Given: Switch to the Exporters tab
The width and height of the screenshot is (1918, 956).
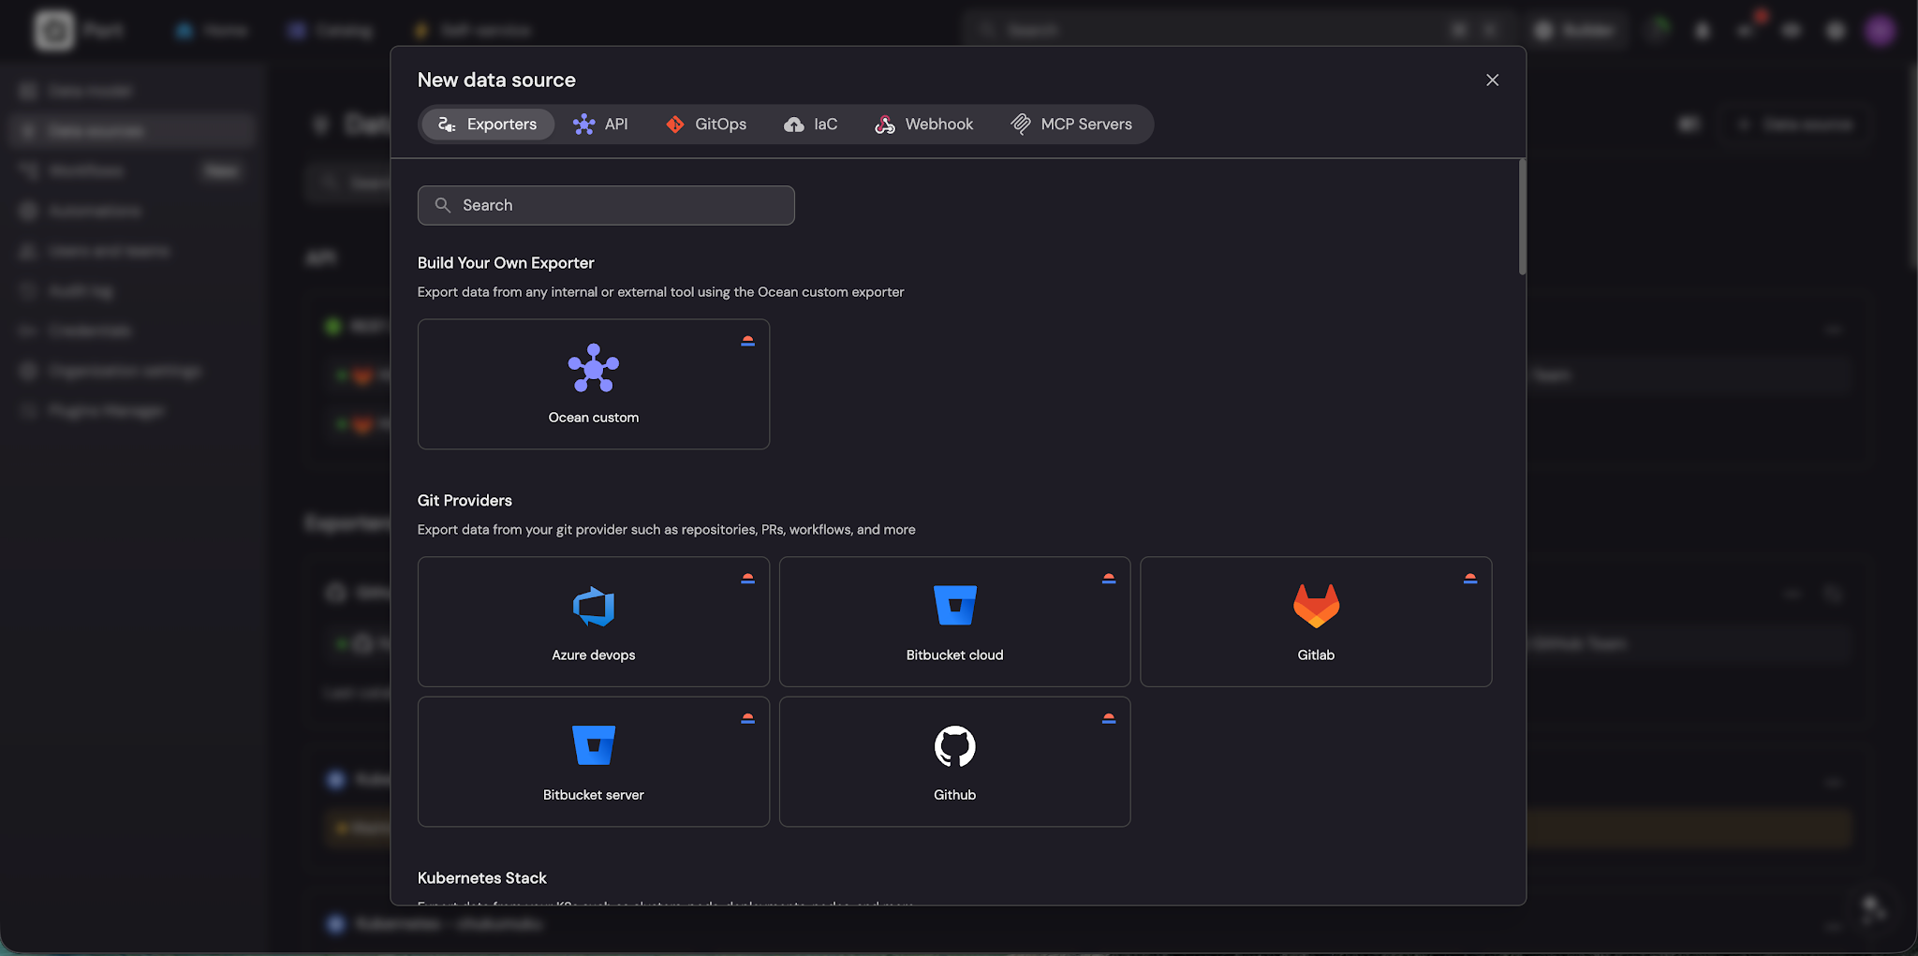Looking at the screenshot, I should pyautogui.click(x=488, y=124).
